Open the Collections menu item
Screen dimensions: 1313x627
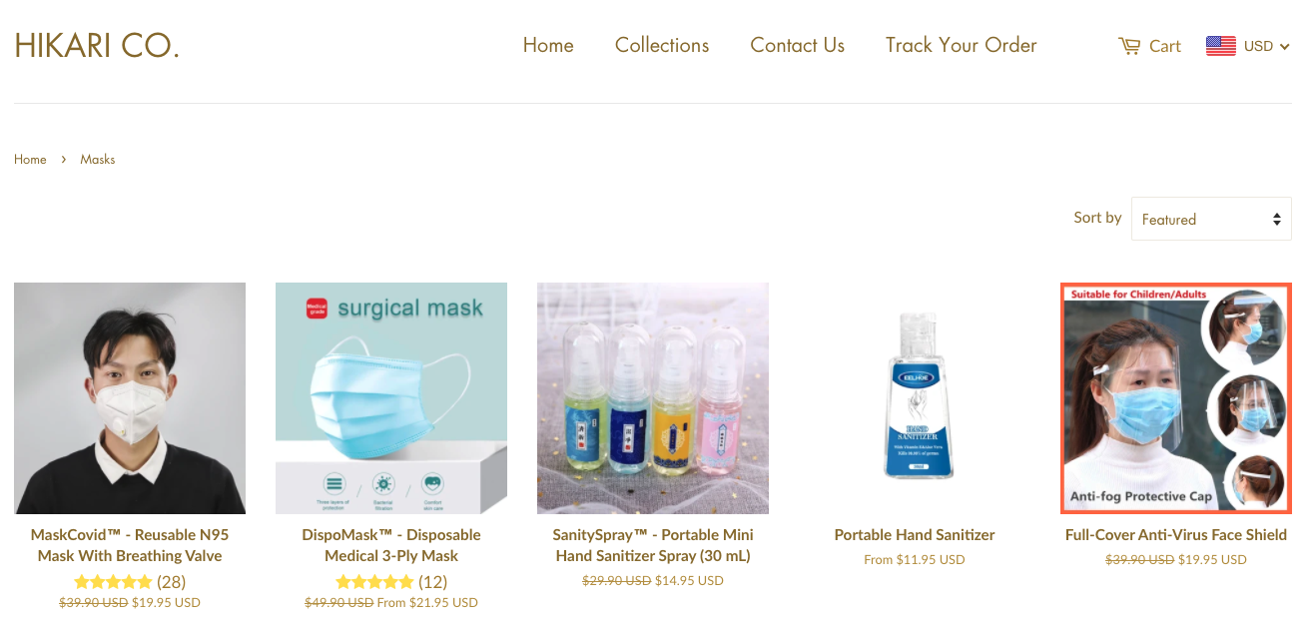point(662,45)
